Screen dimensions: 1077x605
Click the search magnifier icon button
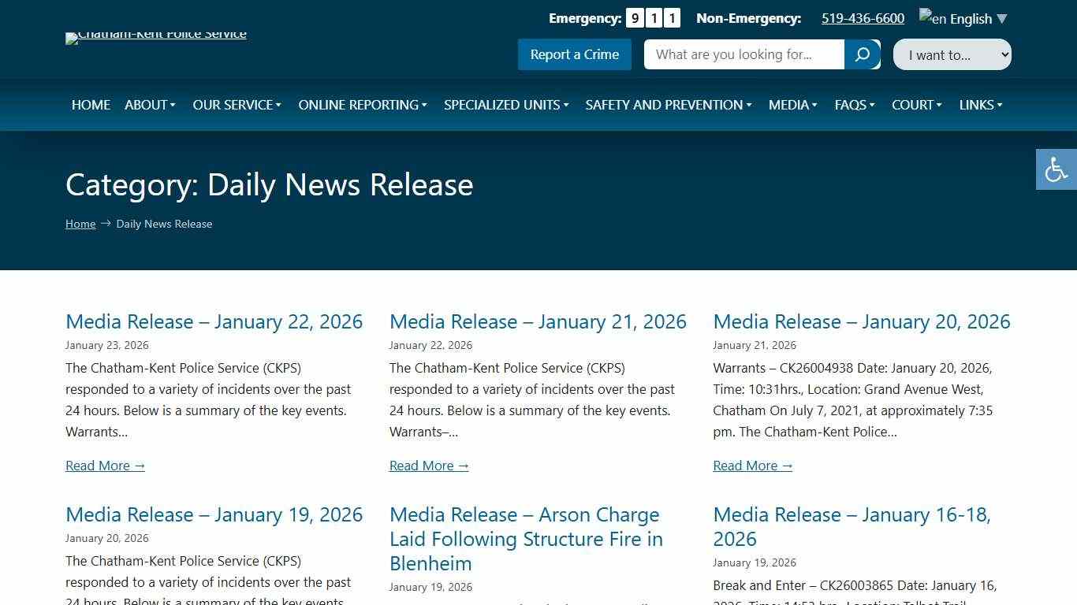click(862, 54)
